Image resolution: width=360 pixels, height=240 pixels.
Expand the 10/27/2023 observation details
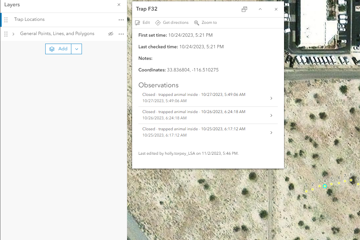(271, 98)
